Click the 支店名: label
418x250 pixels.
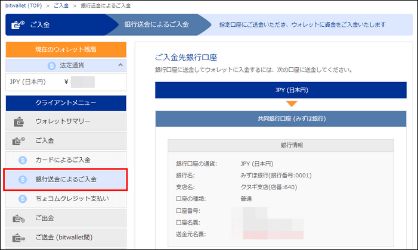click(185, 187)
